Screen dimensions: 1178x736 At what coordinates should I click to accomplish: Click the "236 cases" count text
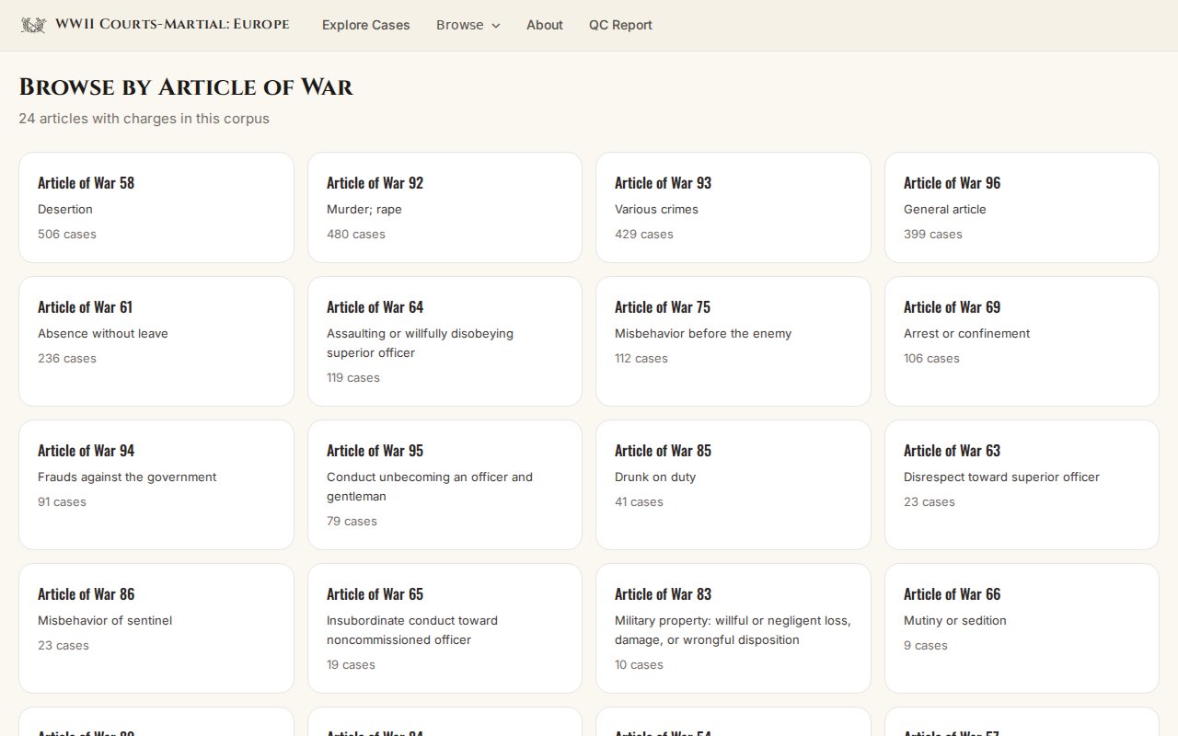pyautogui.click(x=67, y=359)
